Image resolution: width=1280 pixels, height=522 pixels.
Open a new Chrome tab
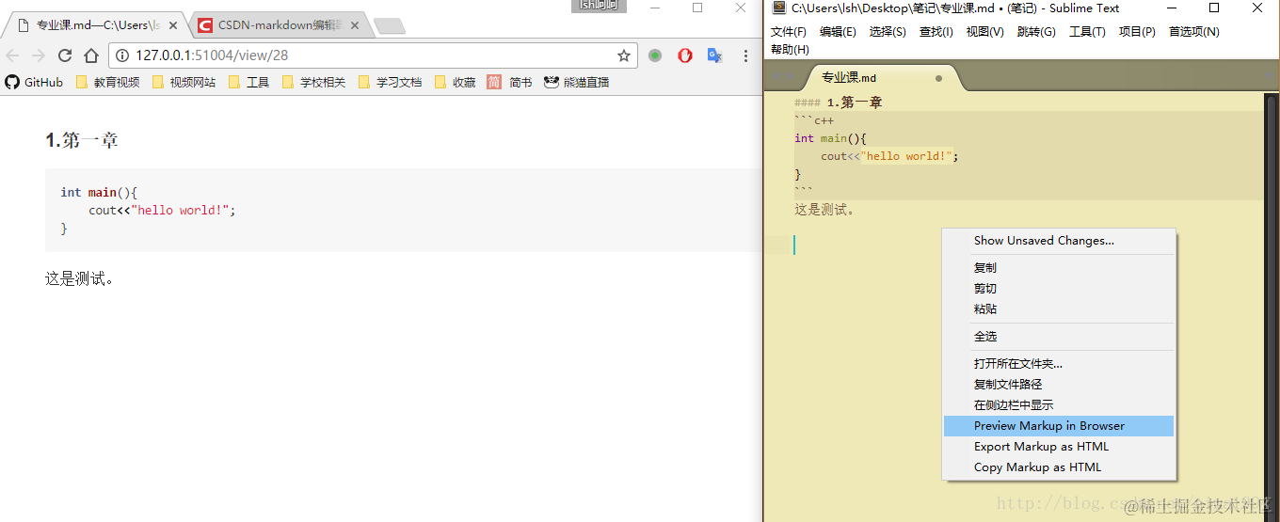point(389,26)
